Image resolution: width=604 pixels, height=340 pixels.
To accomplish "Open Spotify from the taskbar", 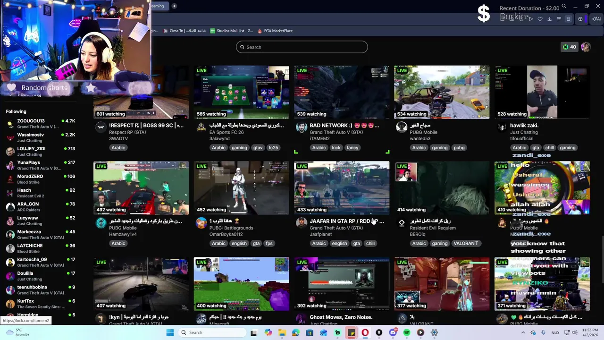I will point(407,332).
